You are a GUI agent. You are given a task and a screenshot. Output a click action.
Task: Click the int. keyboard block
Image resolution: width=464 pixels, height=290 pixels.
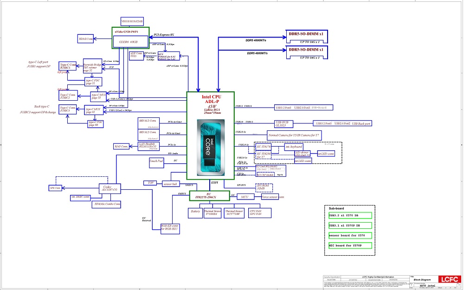pyautogui.click(x=294, y=147)
